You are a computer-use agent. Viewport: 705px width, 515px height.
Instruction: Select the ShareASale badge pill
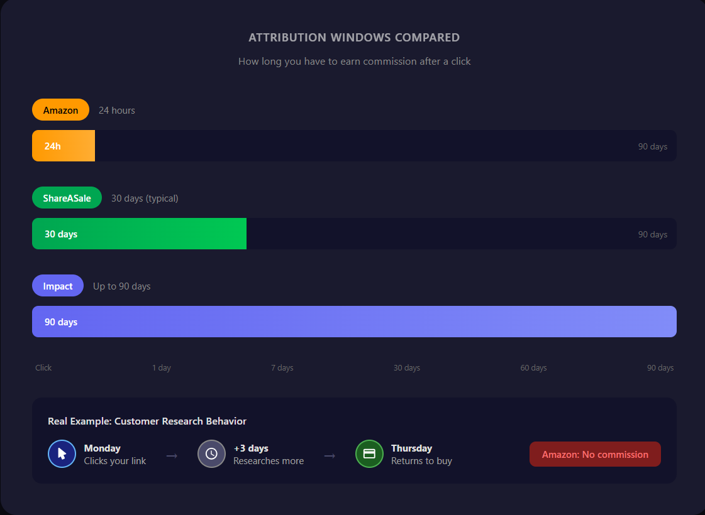[x=67, y=197]
